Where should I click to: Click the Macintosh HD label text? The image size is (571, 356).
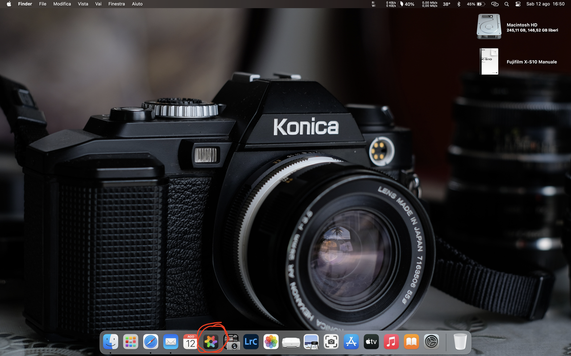(522, 25)
